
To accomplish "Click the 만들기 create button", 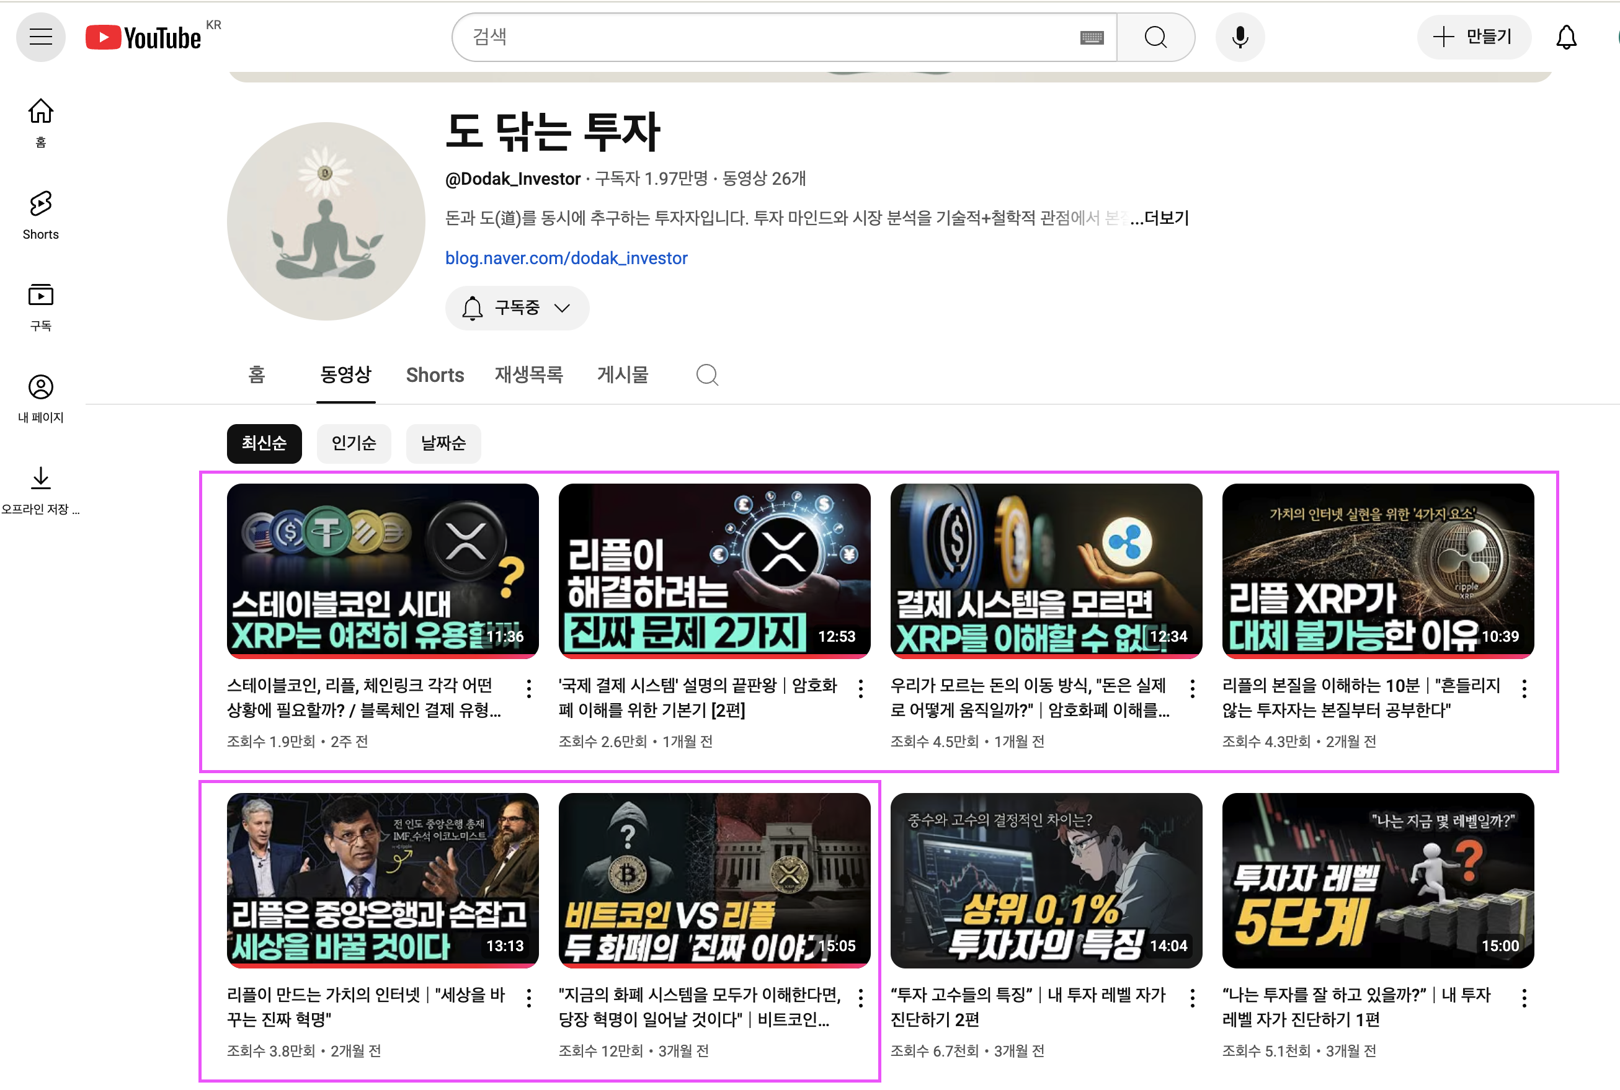I will point(1473,37).
